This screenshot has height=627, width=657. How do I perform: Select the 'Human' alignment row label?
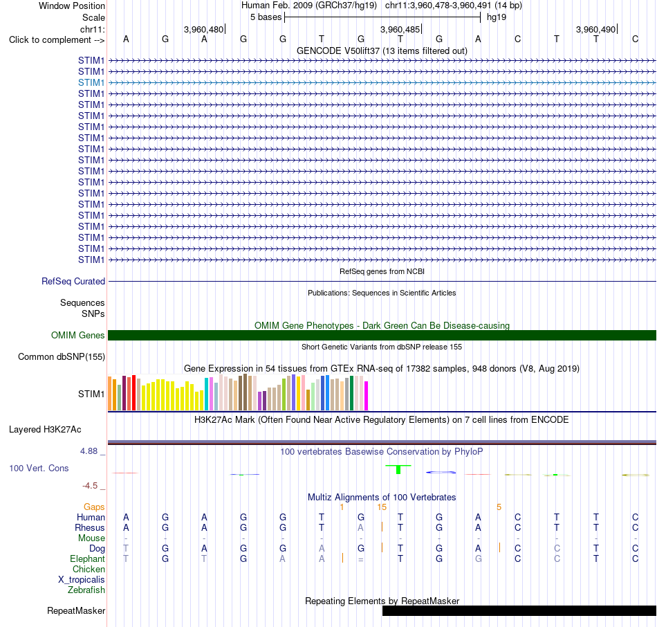(x=91, y=518)
